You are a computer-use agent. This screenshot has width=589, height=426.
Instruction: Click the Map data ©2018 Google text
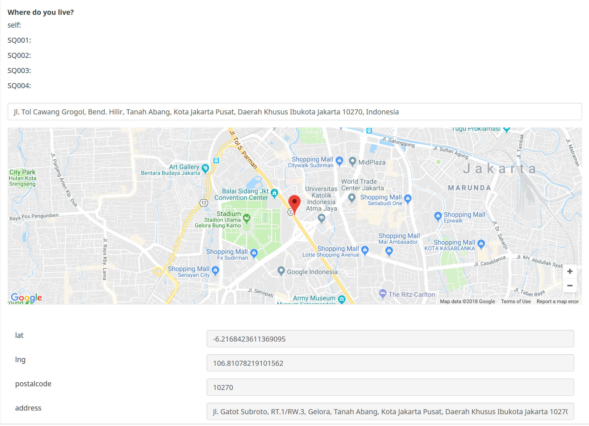point(467,301)
